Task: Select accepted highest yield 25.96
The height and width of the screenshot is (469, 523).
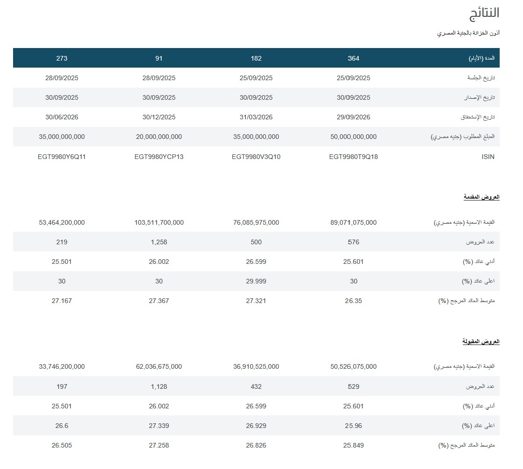Action: 353,426
